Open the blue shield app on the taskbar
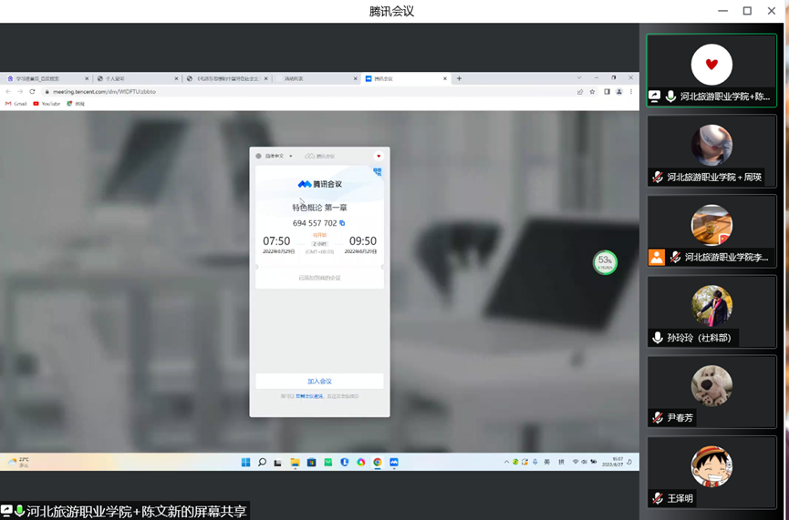The width and height of the screenshot is (789, 520). pyautogui.click(x=345, y=463)
